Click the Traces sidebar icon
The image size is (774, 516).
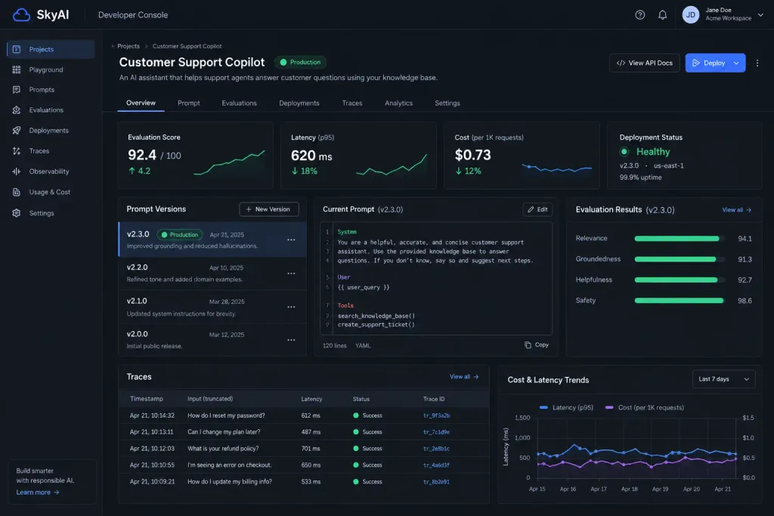click(17, 151)
